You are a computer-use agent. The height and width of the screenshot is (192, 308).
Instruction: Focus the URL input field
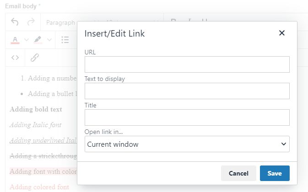click(x=187, y=64)
